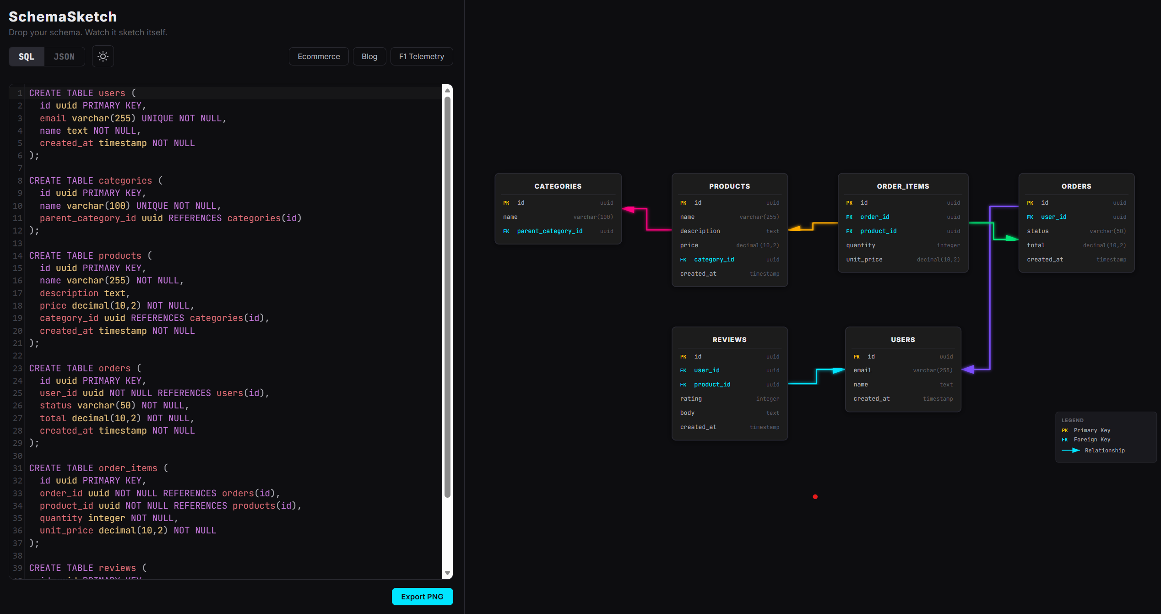
Task: Click rating field in REVIEWS table
Action: [730, 399]
